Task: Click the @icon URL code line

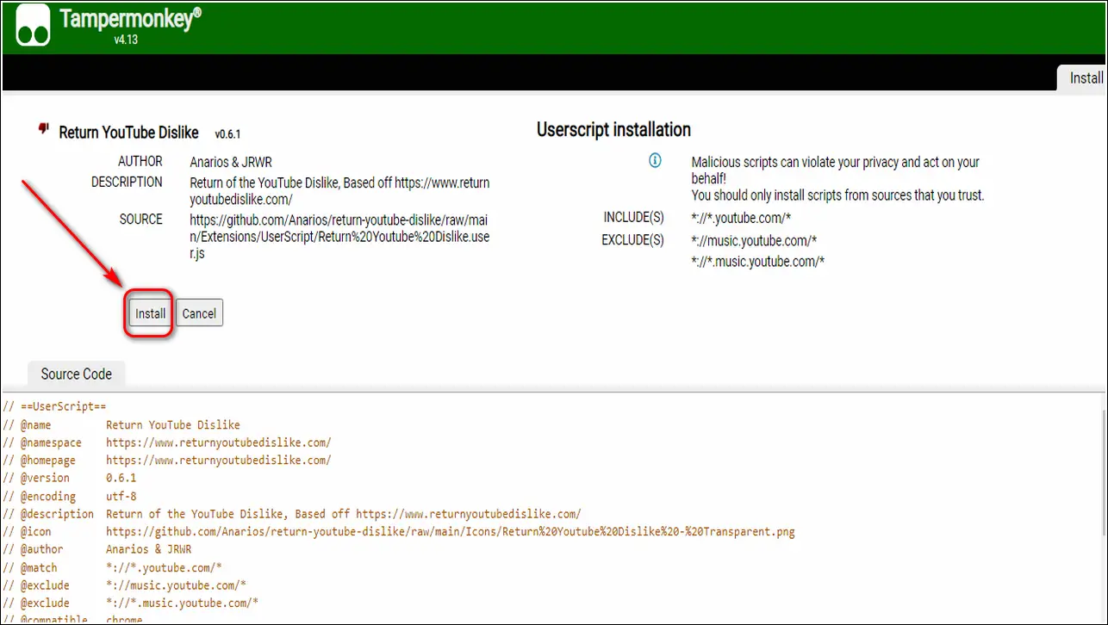Action: tap(399, 531)
